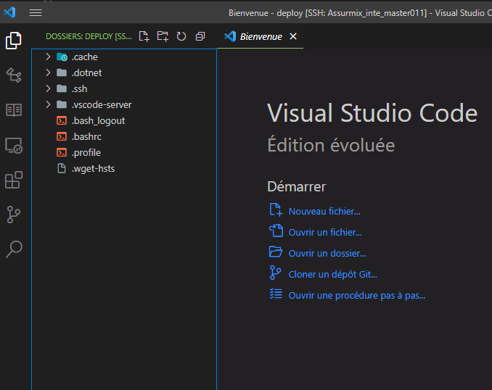Select the Bienvenue tab

(261, 36)
